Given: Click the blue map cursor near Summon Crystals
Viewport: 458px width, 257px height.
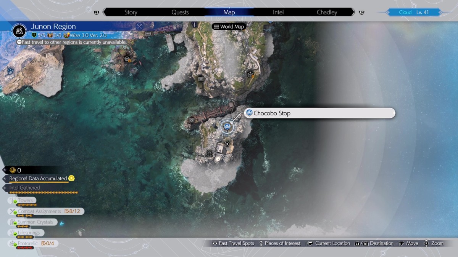Looking at the screenshot, I should coord(62,223).
